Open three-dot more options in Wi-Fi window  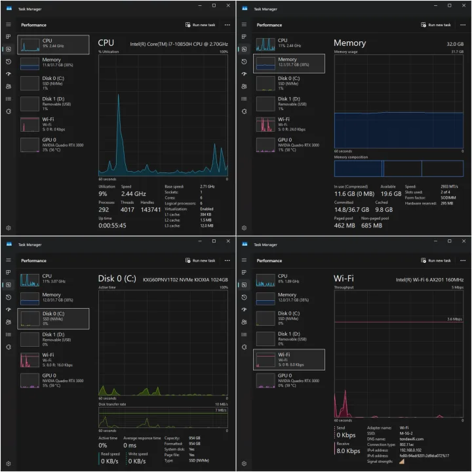coord(463,261)
